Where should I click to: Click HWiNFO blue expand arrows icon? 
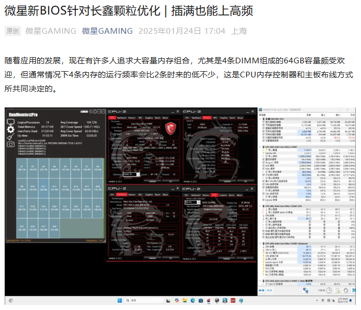coord(261,290)
